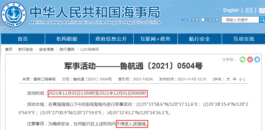Open 互动交流 navigation tab
This screenshot has height=130, width=265.
click(244, 39)
